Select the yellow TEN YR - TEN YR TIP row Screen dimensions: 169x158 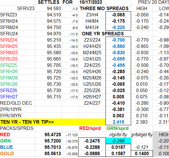[x=53, y=122]
